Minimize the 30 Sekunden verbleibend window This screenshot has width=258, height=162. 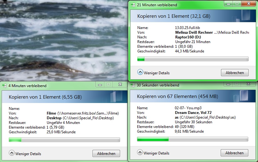point(228,84)
